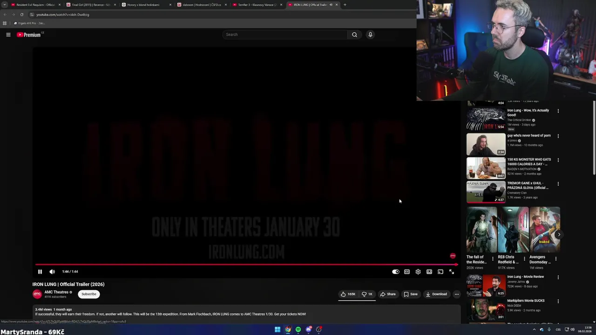The image size is (596, 335).
Task: Open Discord from the taskbar
Action: 308,329
